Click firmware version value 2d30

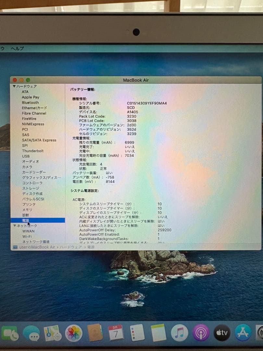click(x=131, y=125)
